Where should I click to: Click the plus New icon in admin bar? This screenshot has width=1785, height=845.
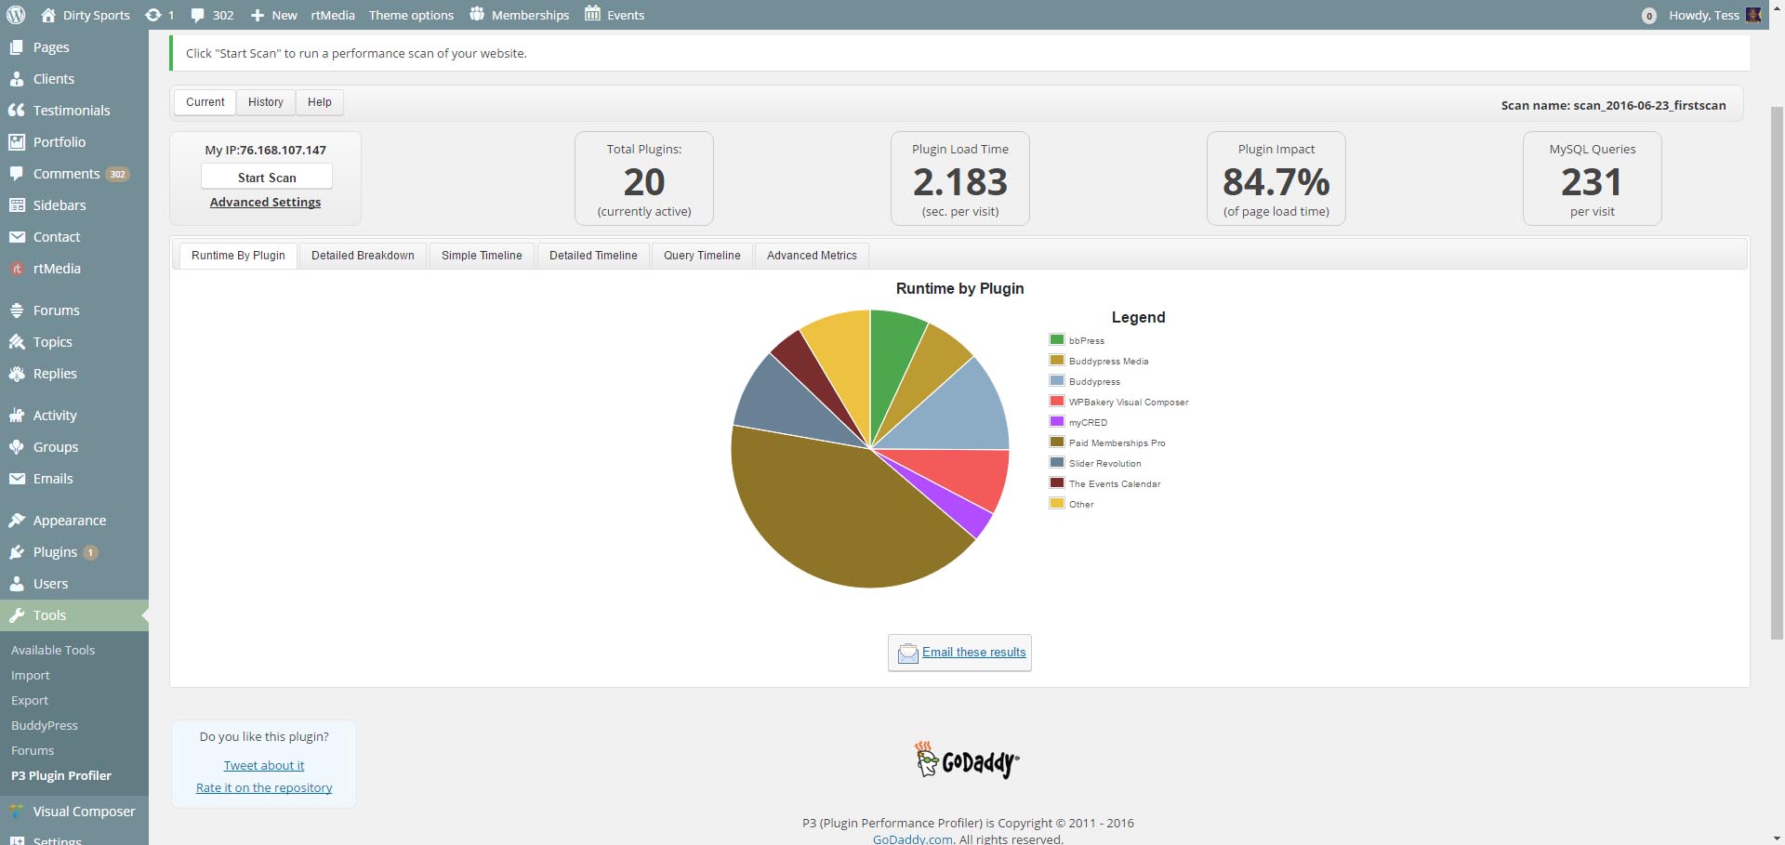(258, 15)
